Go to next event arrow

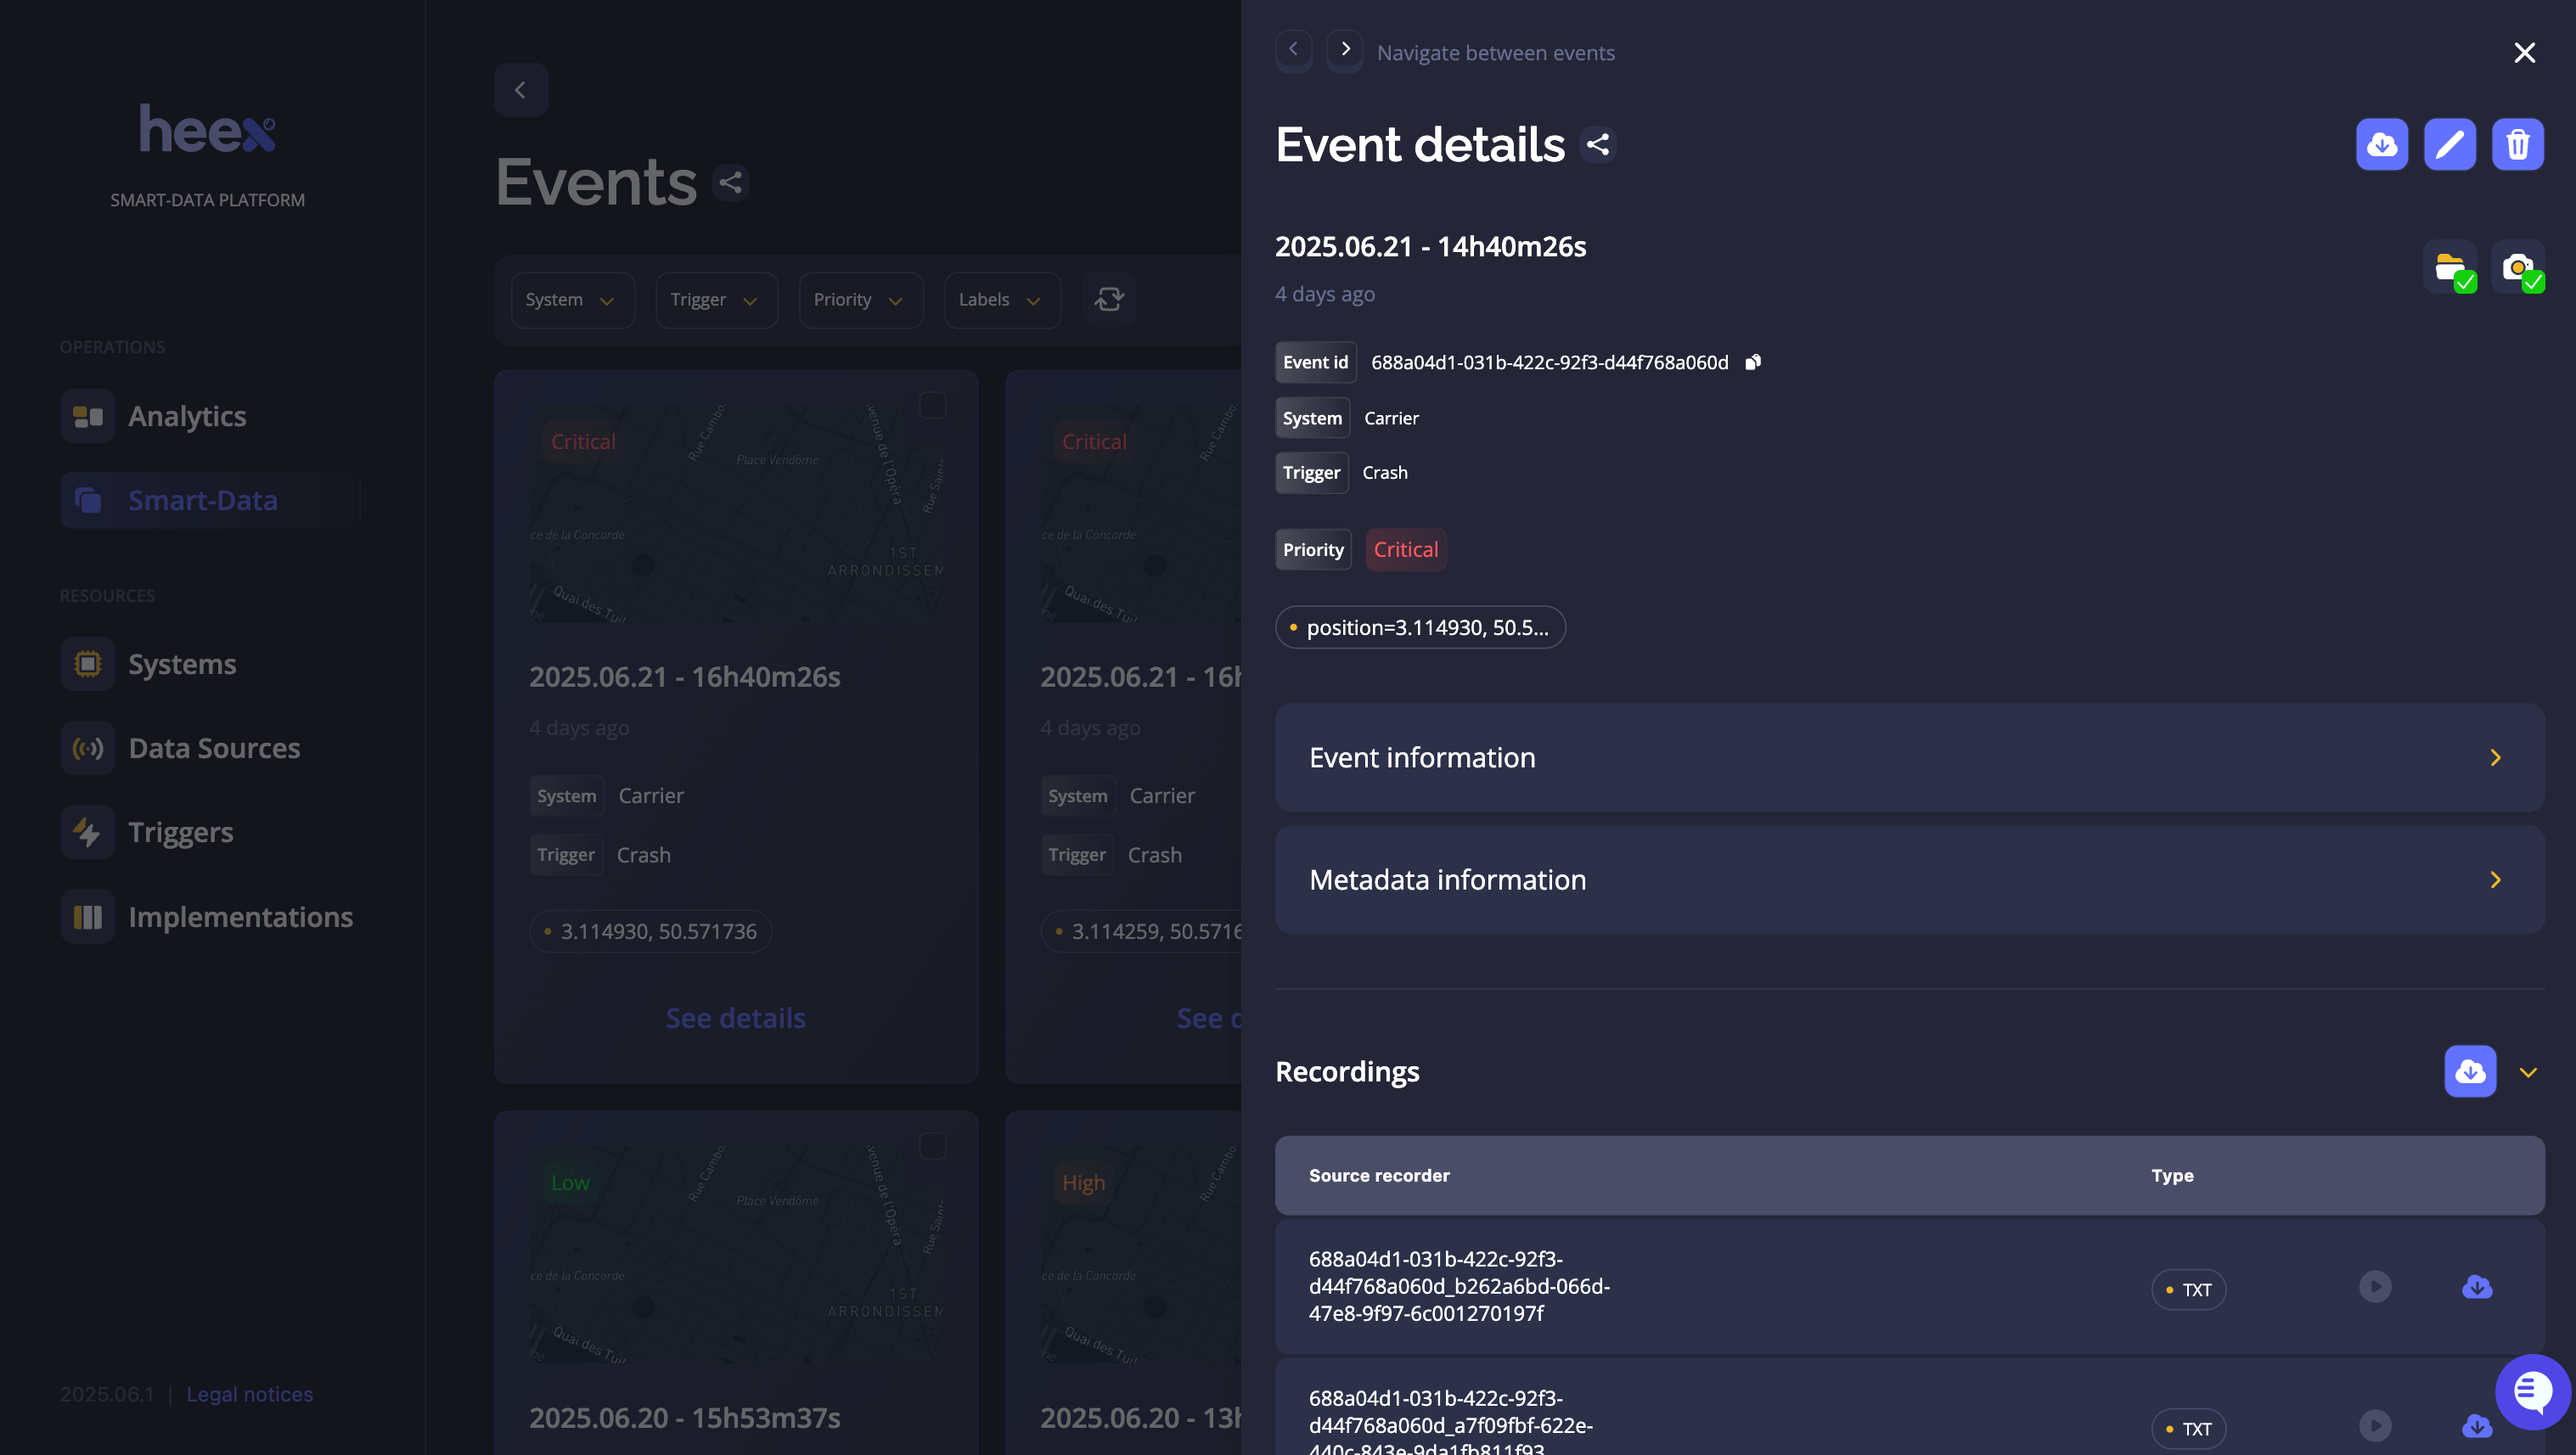[x=1345, y=50]
